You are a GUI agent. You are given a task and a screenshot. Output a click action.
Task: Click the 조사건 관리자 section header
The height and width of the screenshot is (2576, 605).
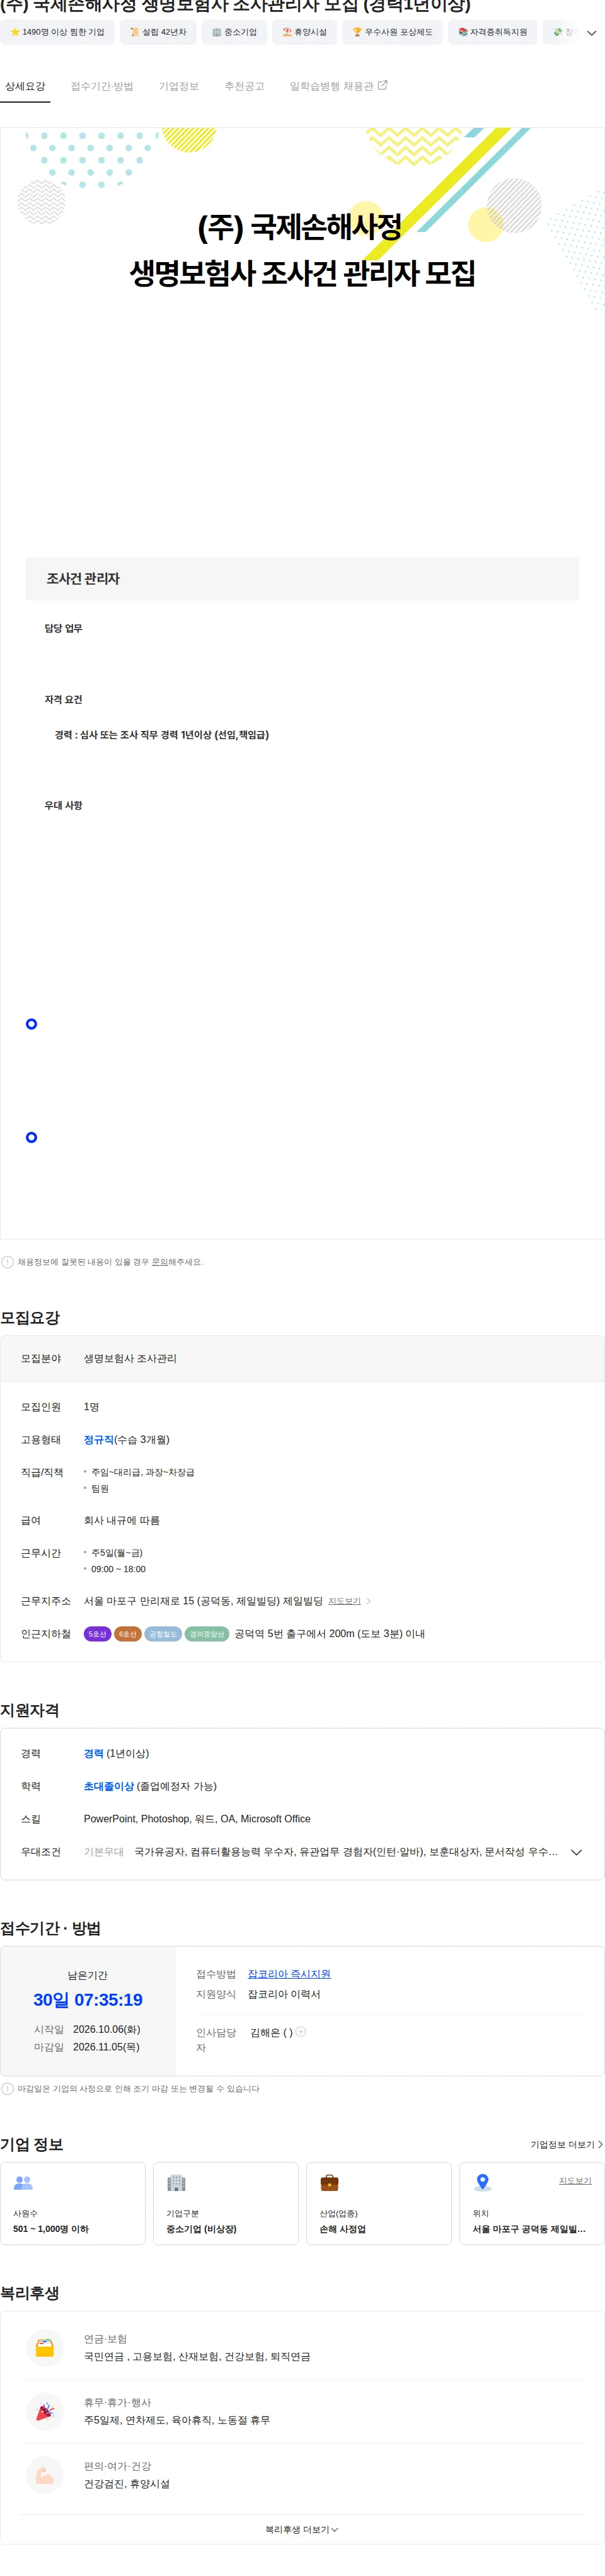302,578
